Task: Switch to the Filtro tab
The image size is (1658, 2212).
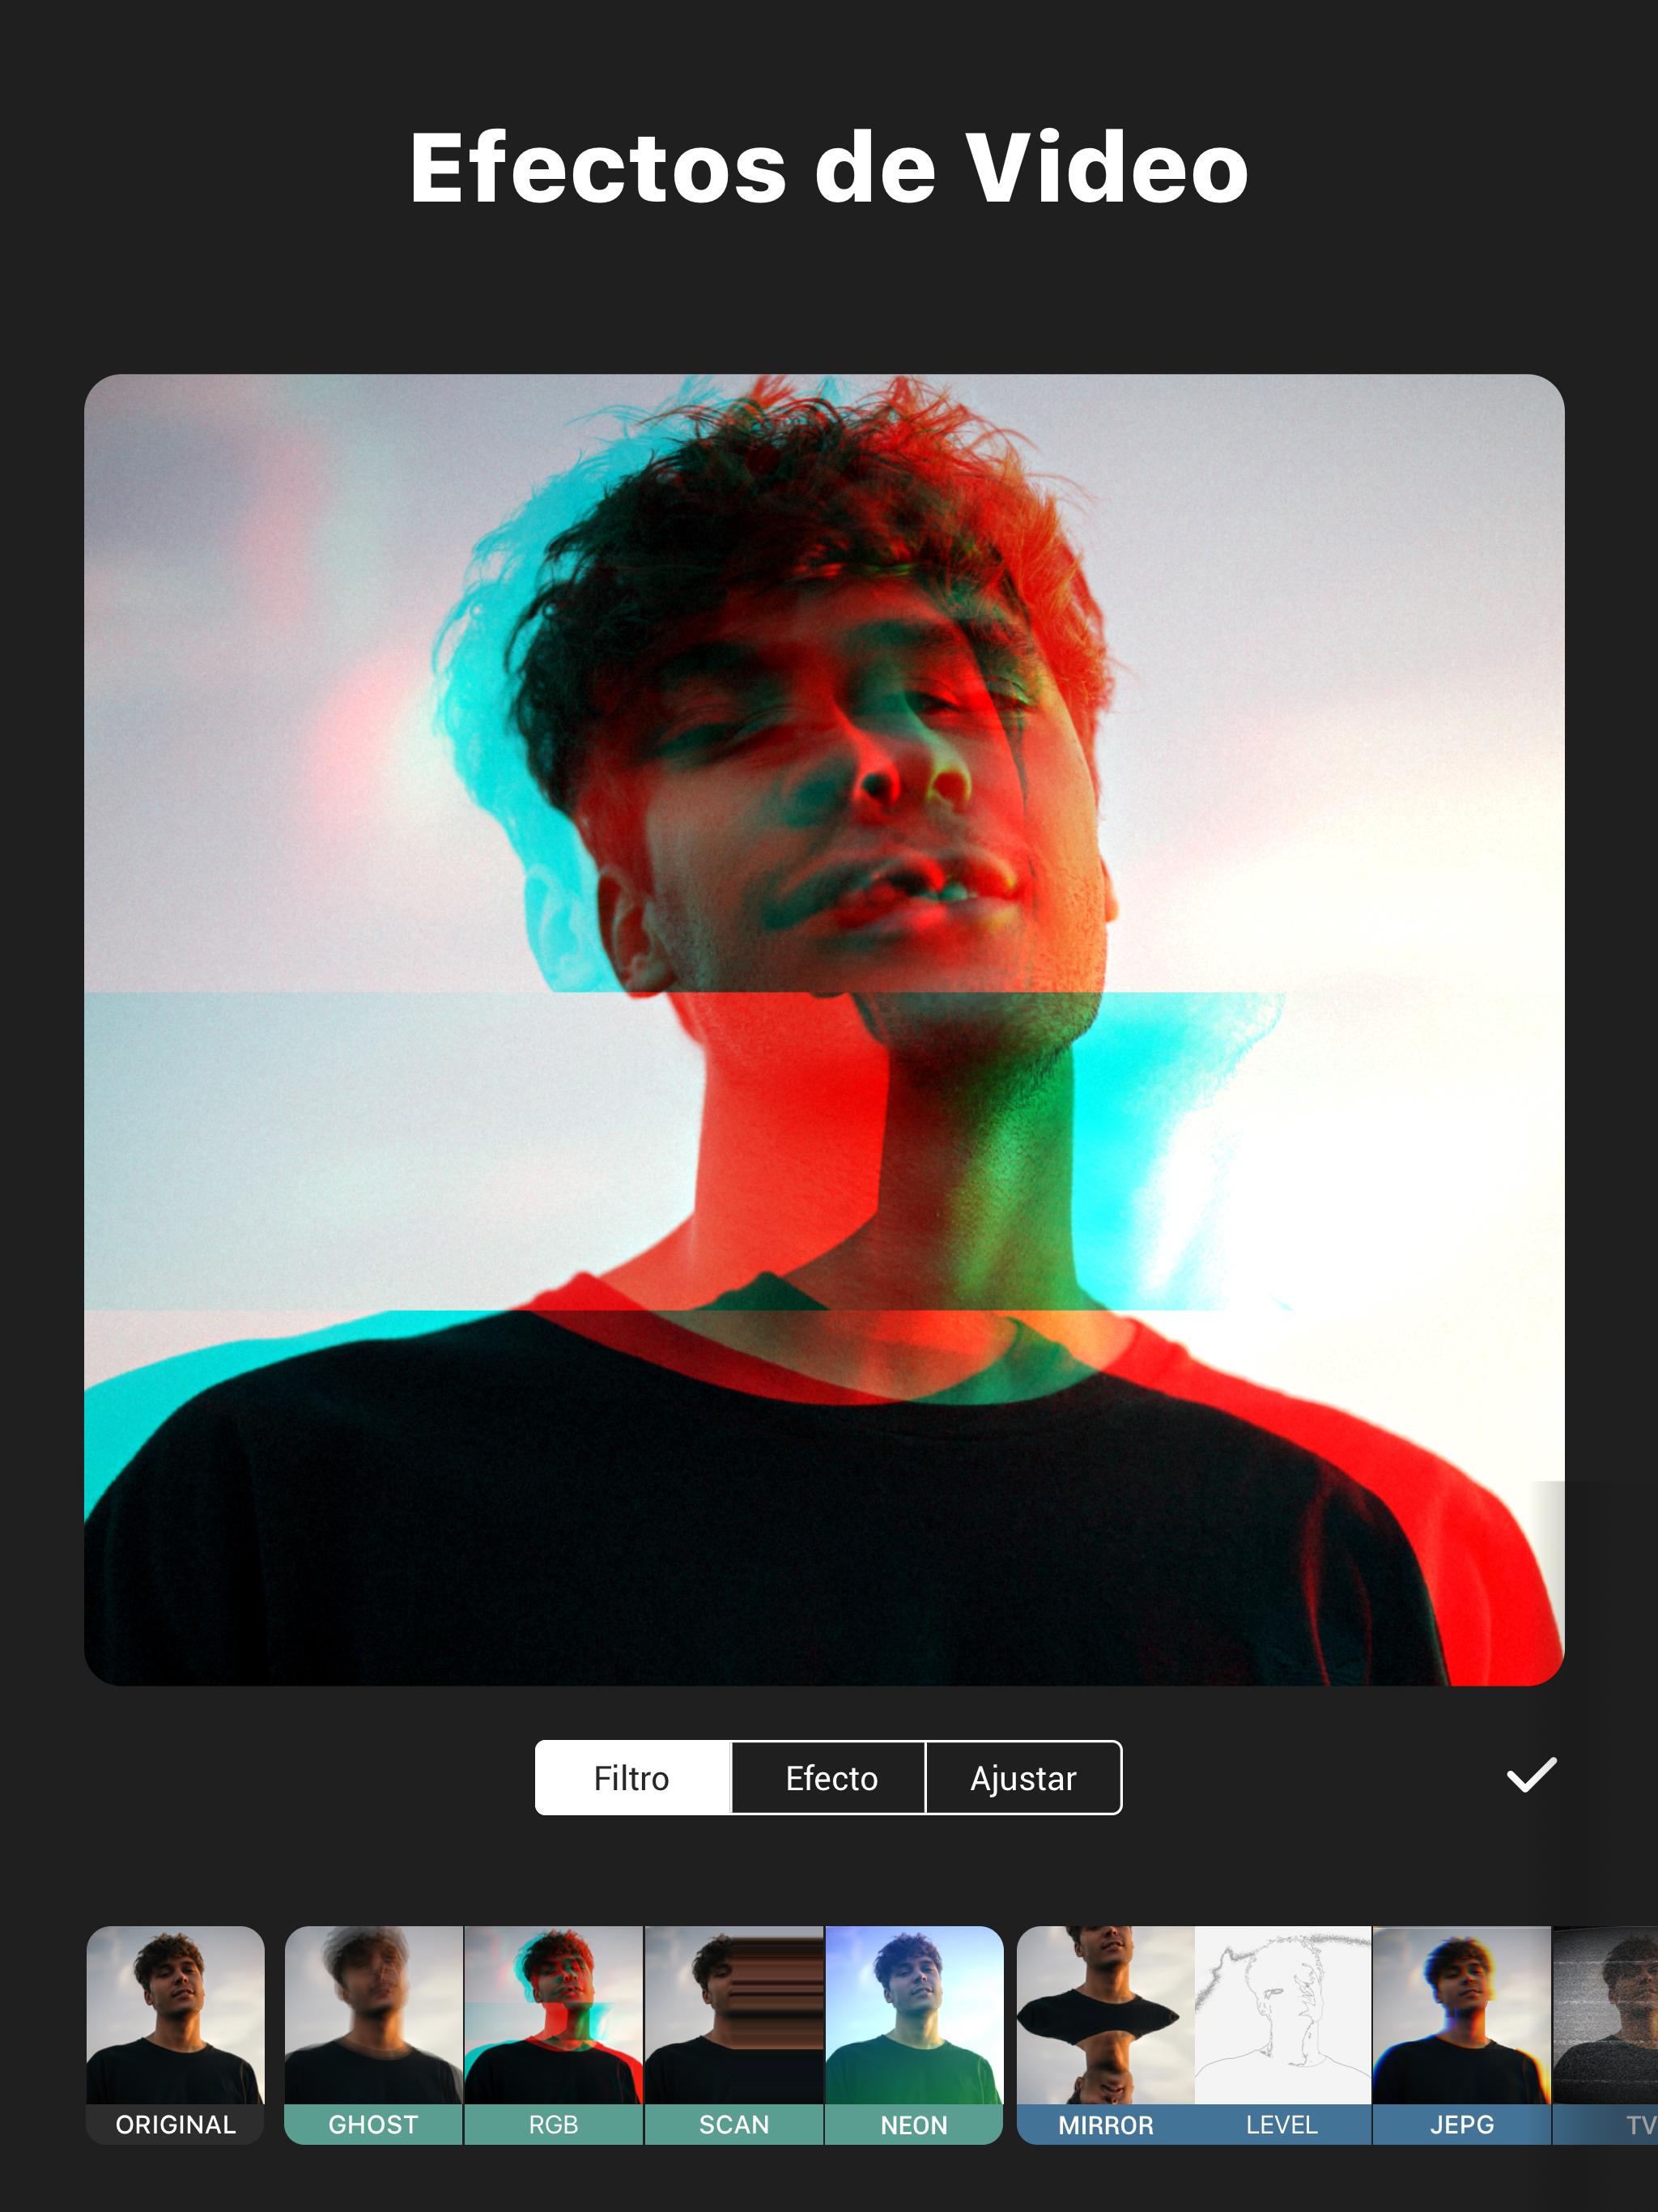Action: pos(633,1778)
